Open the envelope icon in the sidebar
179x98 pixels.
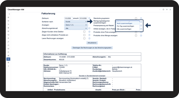click(8, 49)
